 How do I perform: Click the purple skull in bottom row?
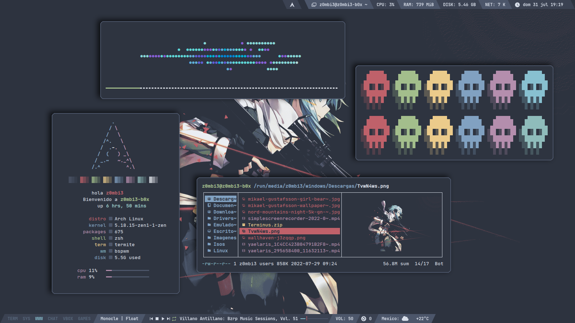click(502, 135)
